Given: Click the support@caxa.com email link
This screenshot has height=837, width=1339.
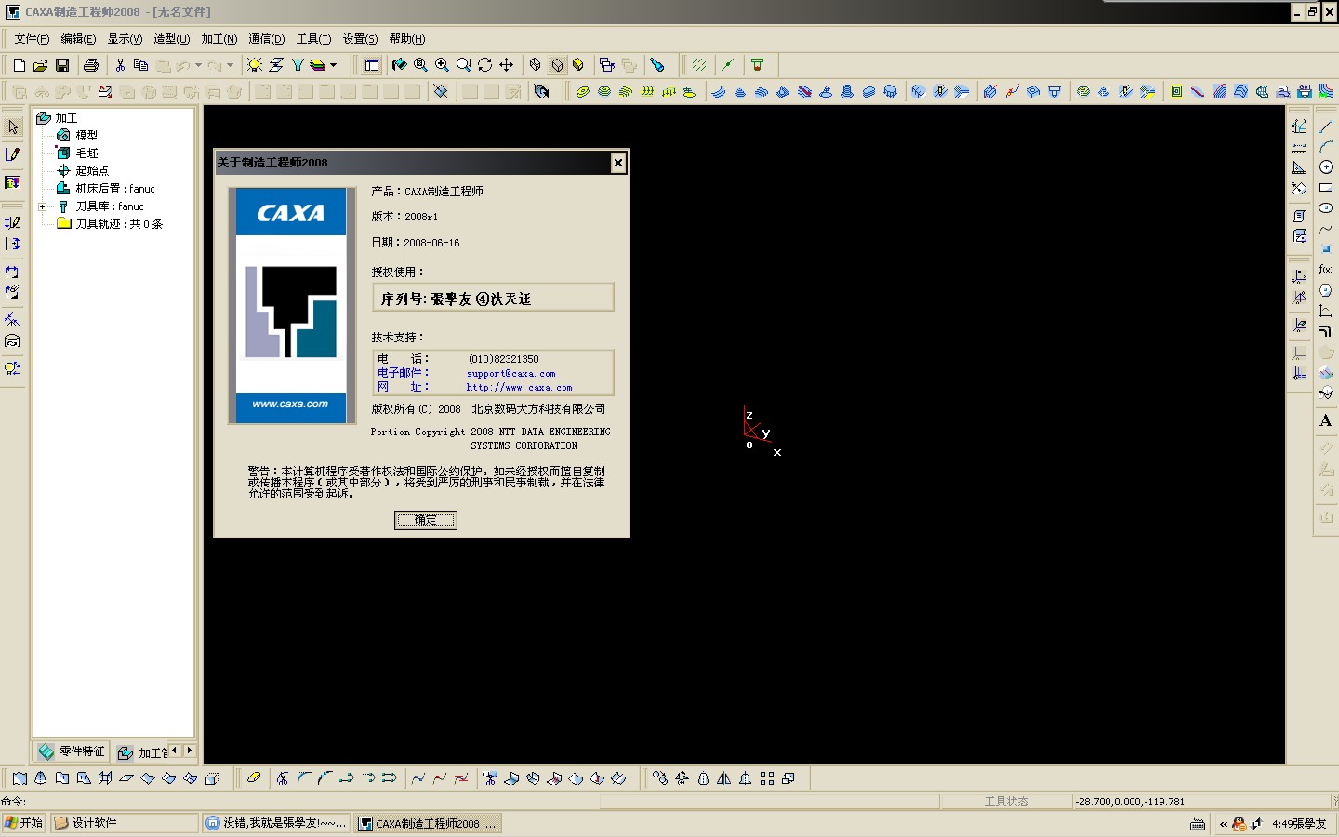Looking at the screenshot, I should pyautogui.click(x=510, y=374).
